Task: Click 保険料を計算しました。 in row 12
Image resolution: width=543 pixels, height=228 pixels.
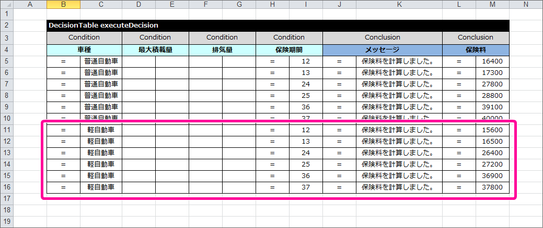Action: (399, 142)
